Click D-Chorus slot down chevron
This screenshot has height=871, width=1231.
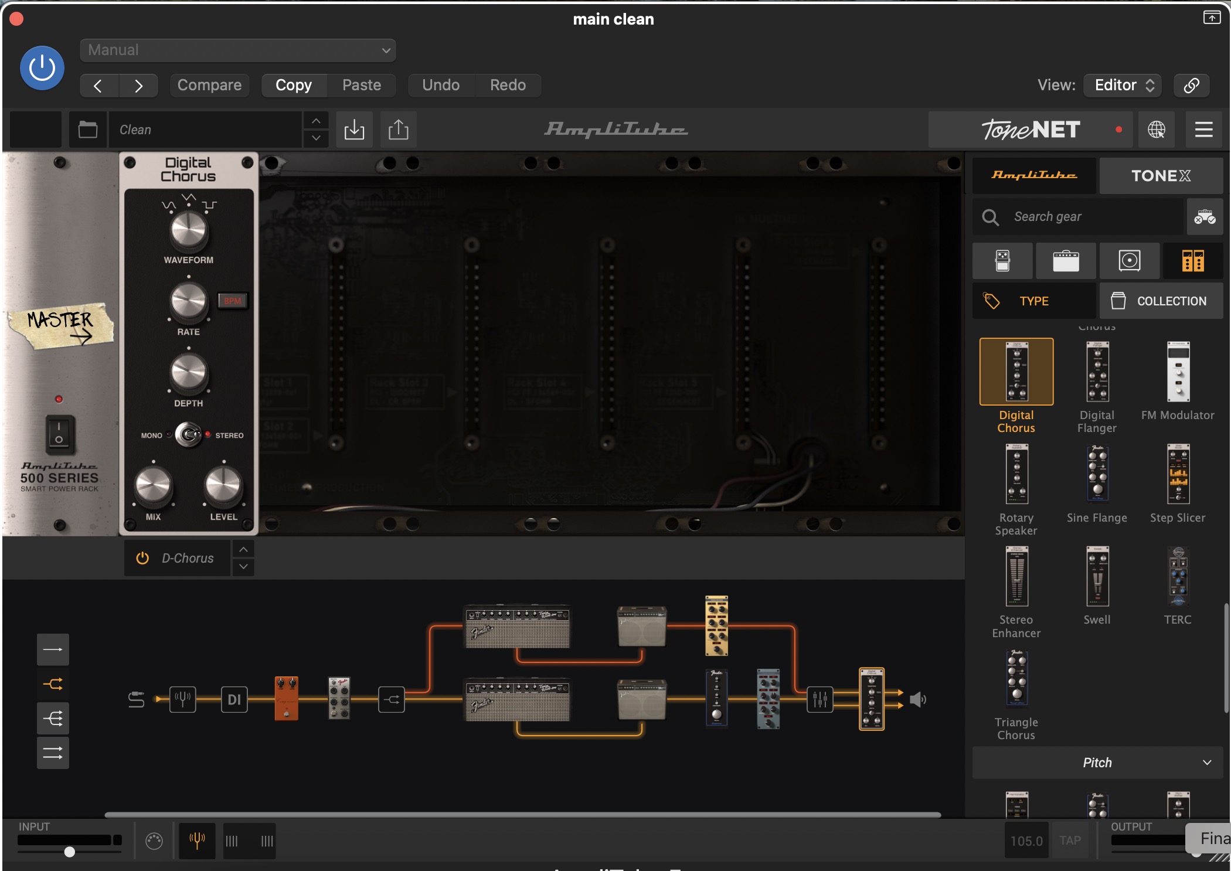pos(243,567)
